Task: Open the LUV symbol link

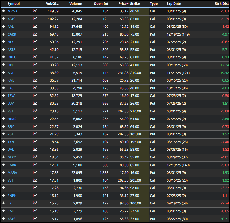Action: click(x=10, y=104)
